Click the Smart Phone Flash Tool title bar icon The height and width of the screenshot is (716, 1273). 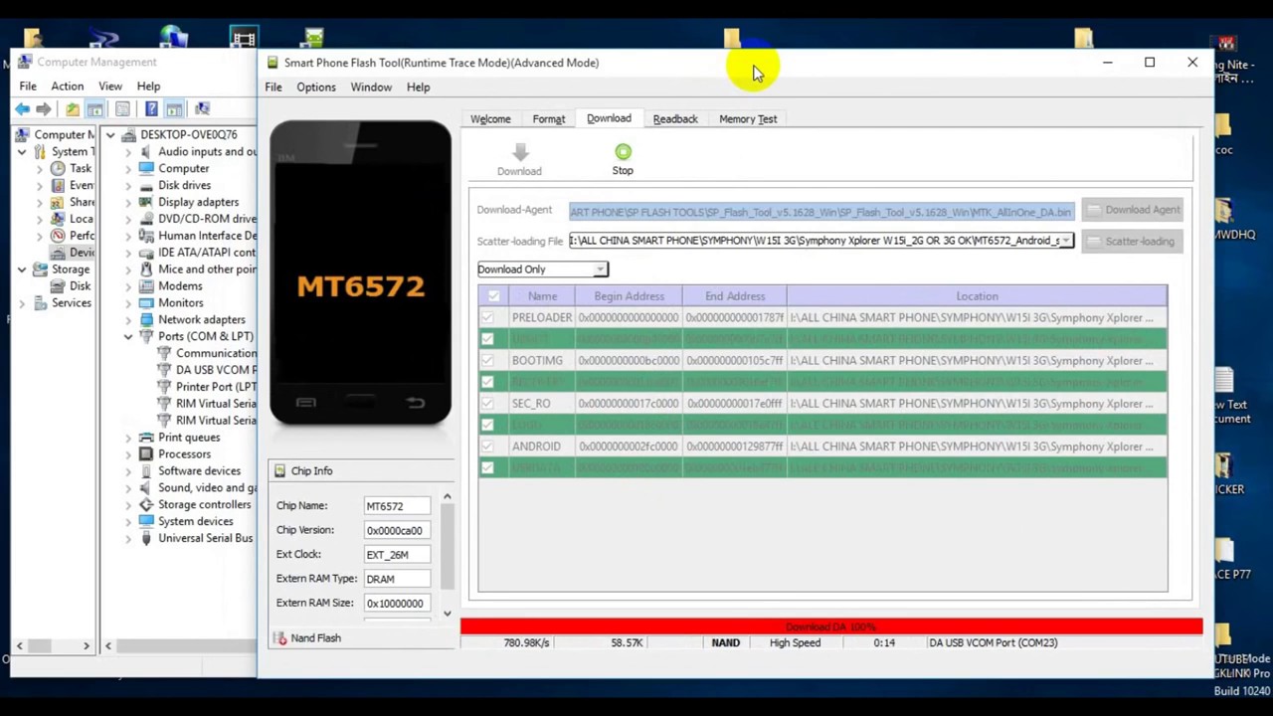(273, 63)
